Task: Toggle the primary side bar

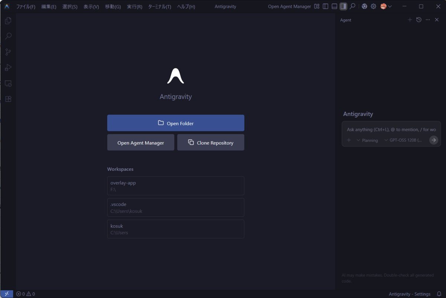Action: pos(326,6)
